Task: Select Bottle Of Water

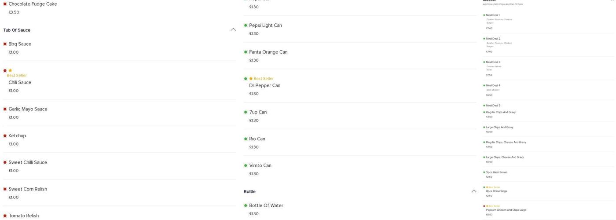Action: [266, 205]
